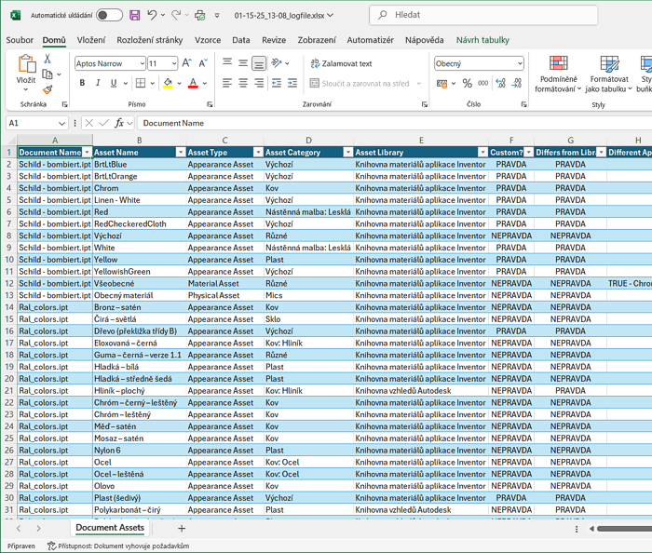Click the increase font size icon
The width and height of the screenshot is (652, 553).
[x=187, y=63]
